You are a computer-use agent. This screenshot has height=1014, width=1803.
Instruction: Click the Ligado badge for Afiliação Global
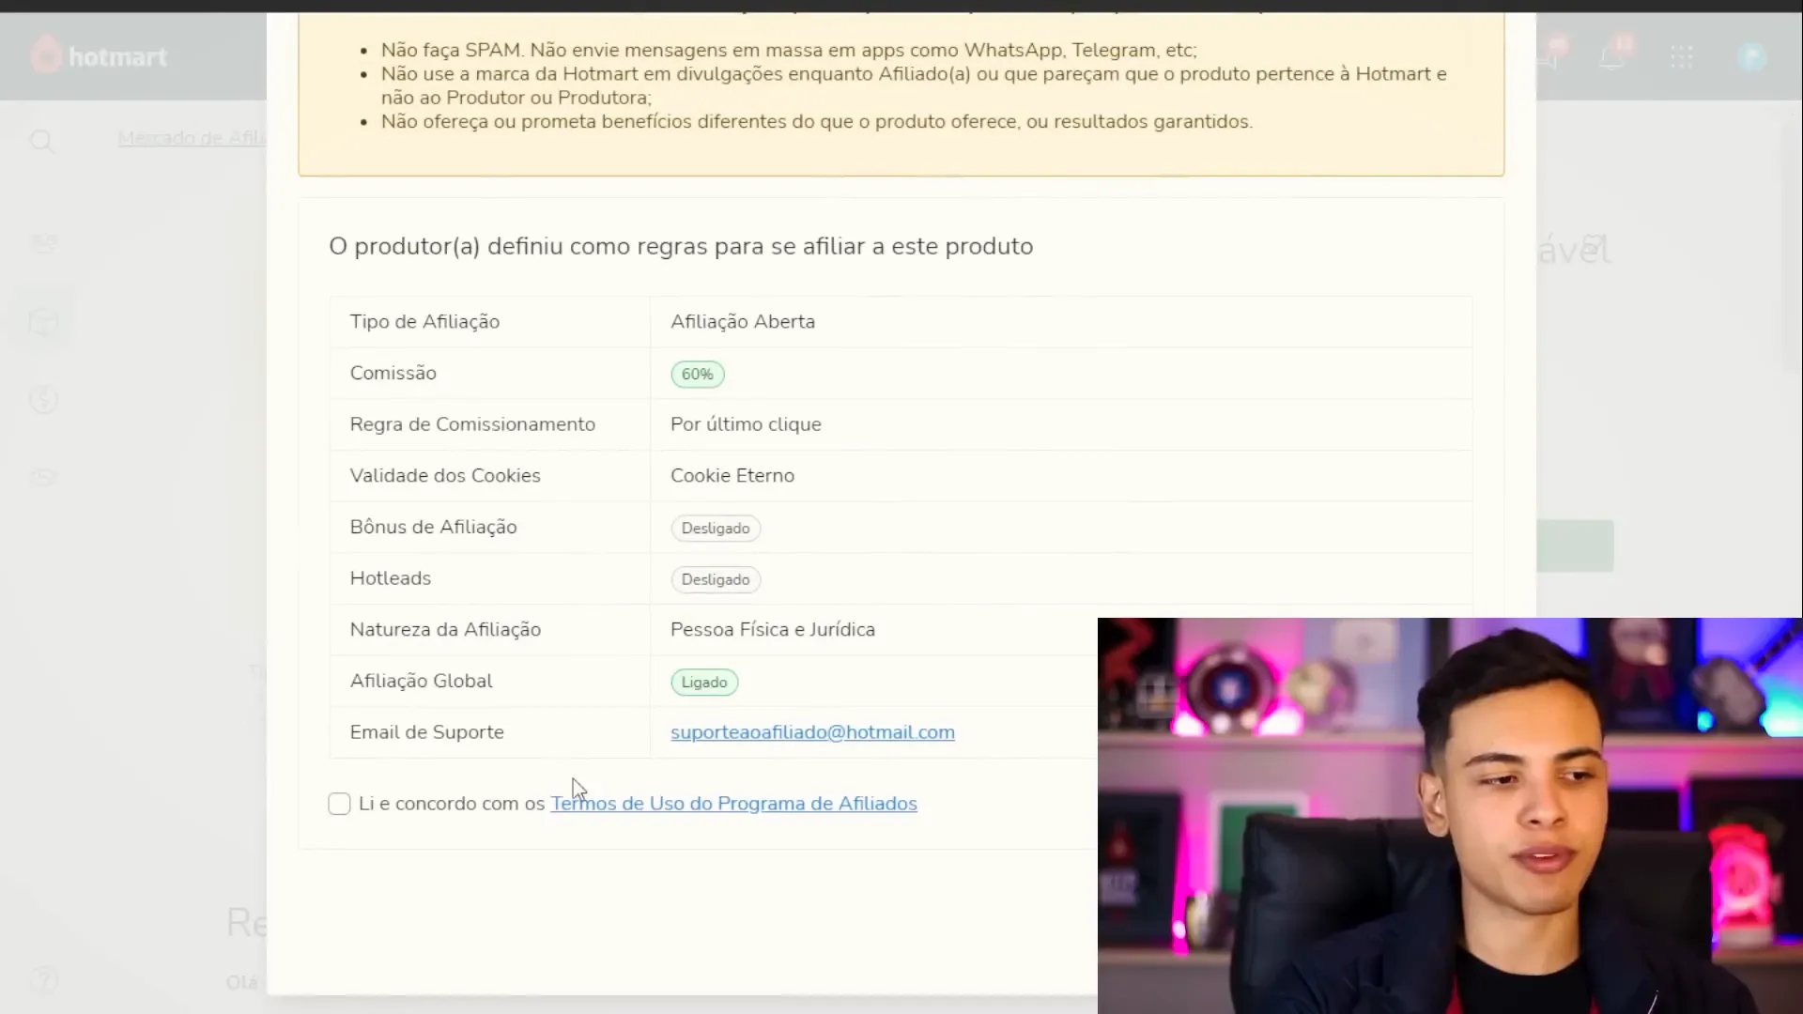[x=704, y=683]
